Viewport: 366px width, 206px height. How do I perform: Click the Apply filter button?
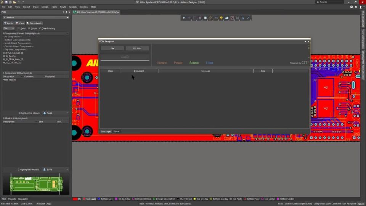8,23
